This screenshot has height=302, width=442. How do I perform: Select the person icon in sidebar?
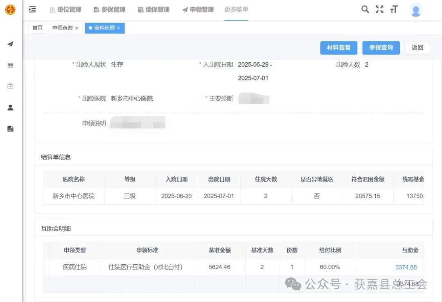[x=10, y=107]
